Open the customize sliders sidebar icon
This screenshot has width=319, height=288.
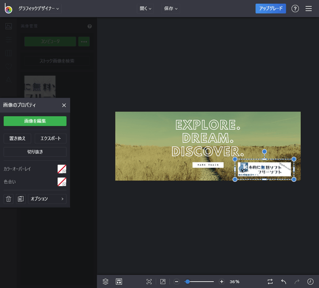(8, 39)
